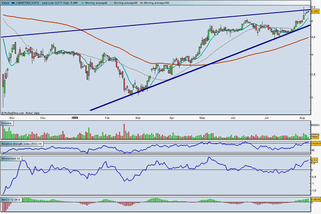321x214 pixels.
Task: Click the Feb label on time axis
Action: (107, 117)
